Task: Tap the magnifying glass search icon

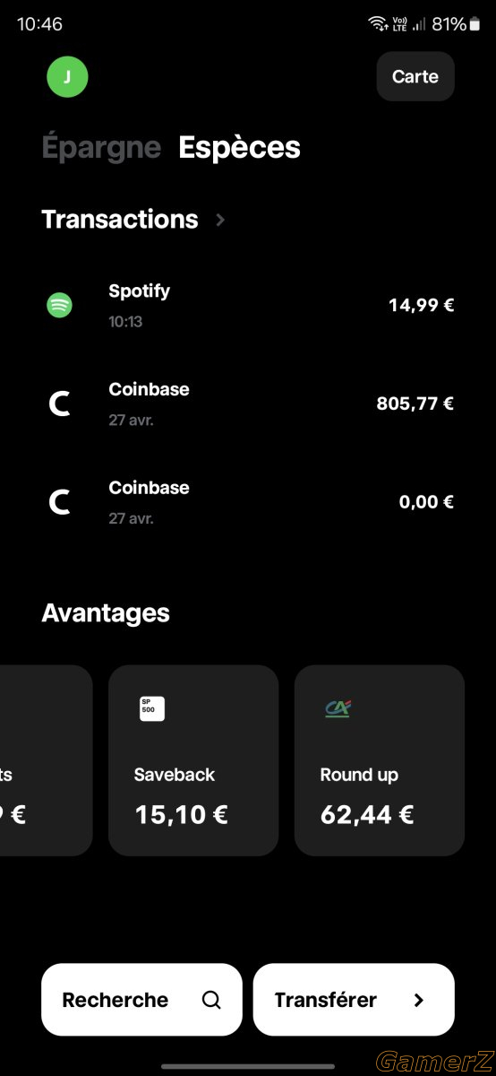Action: click(211, 1000)
